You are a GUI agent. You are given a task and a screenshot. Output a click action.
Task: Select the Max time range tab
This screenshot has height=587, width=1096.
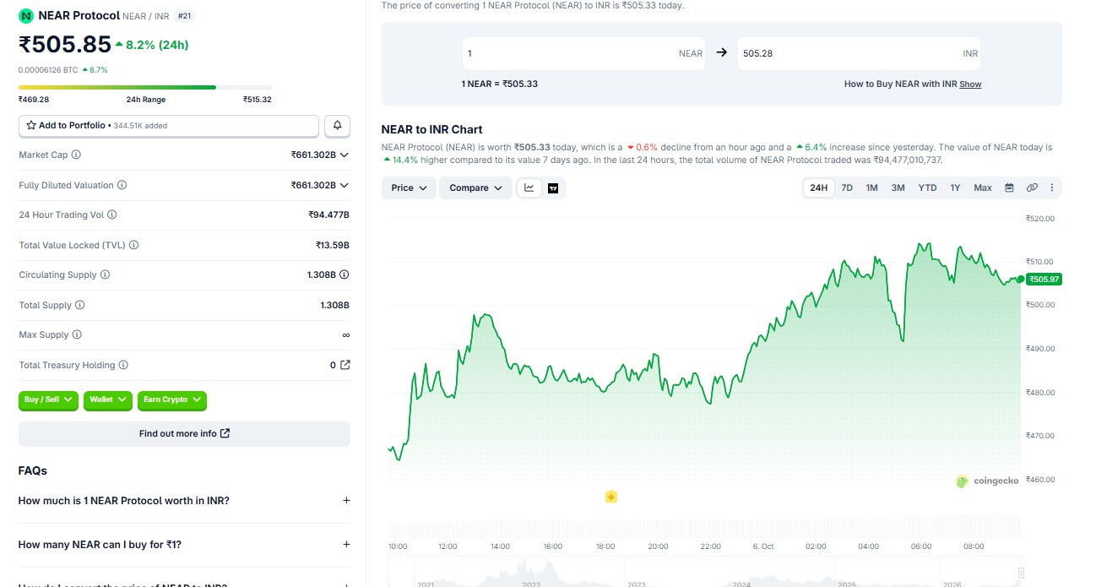coord(983,188)
